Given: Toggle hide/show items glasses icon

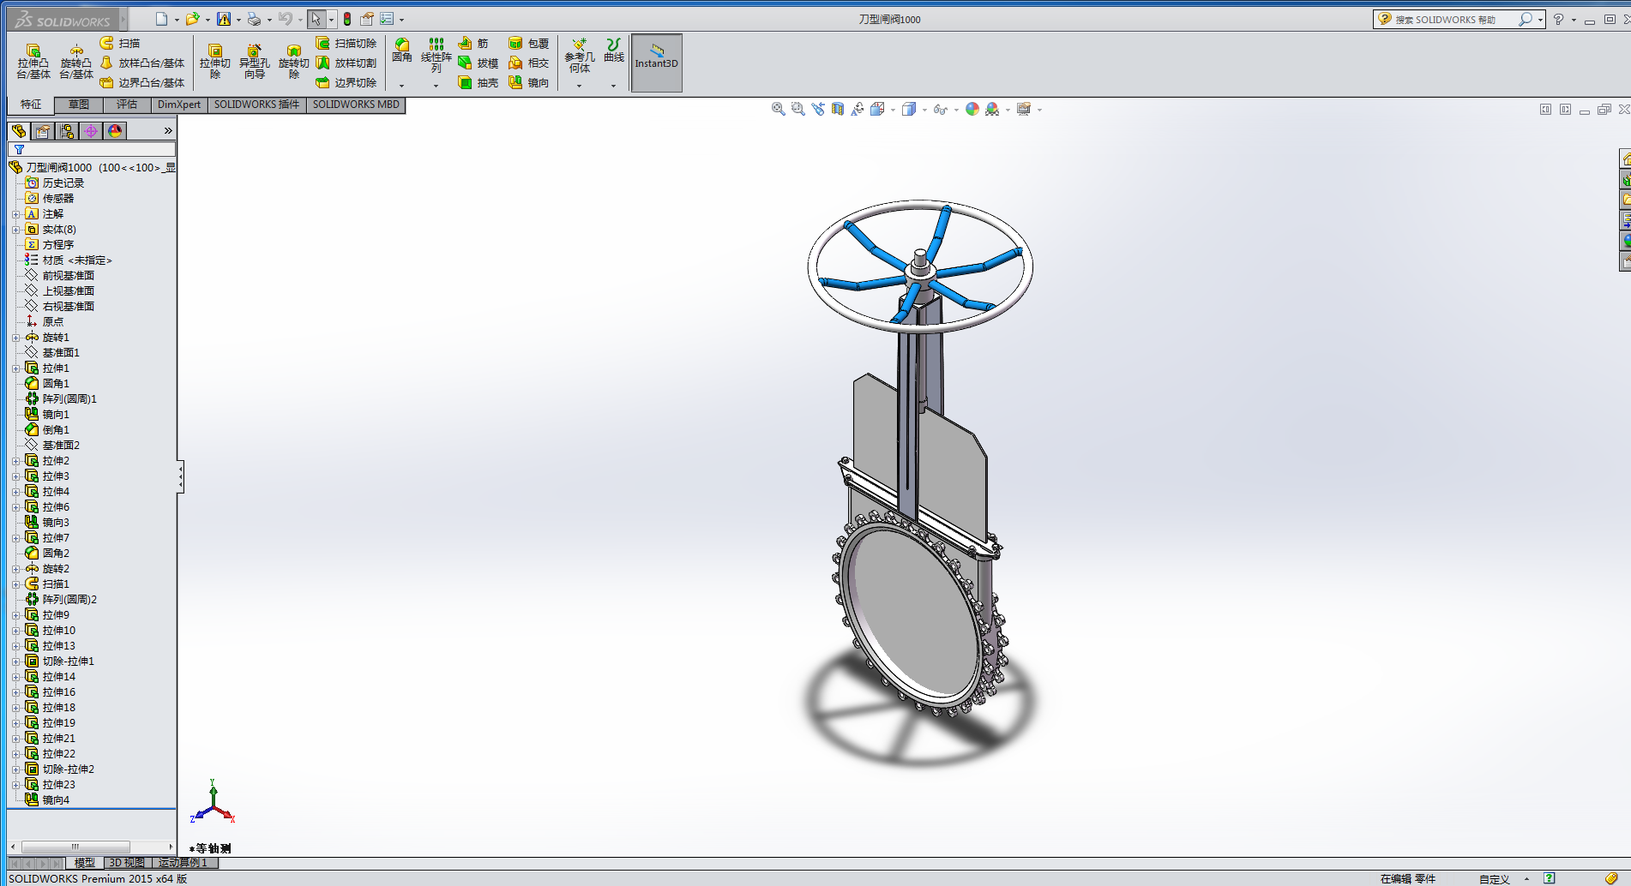Looking at the screenshot, I should (940, 109).
